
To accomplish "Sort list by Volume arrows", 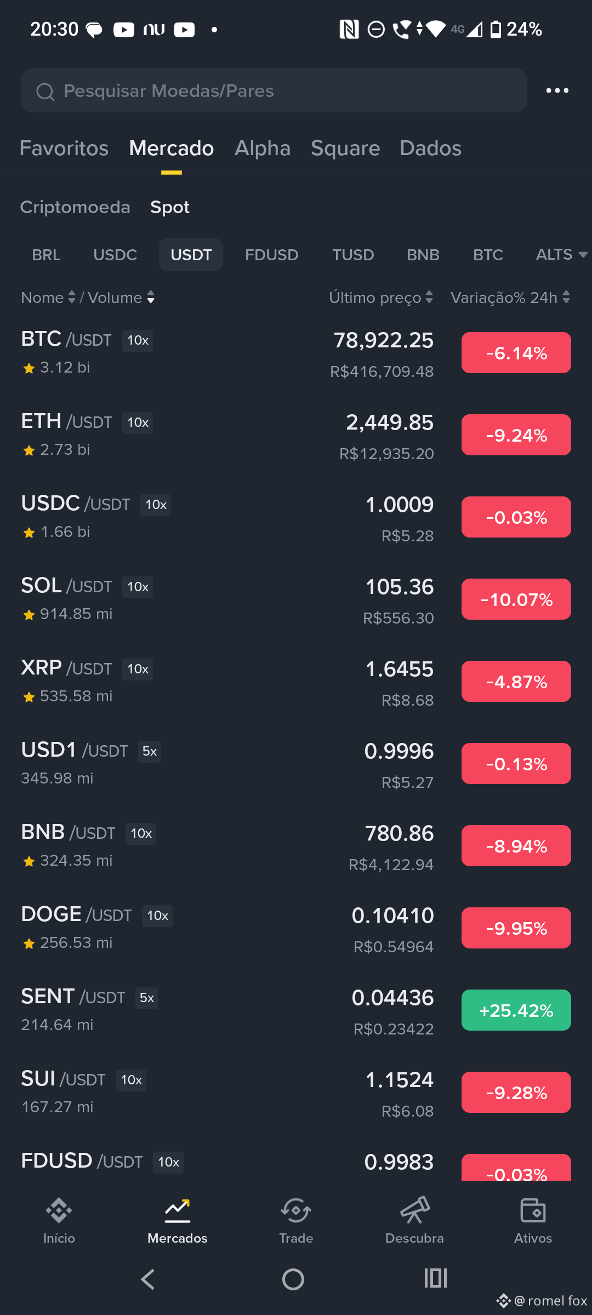I will point(151,298).
